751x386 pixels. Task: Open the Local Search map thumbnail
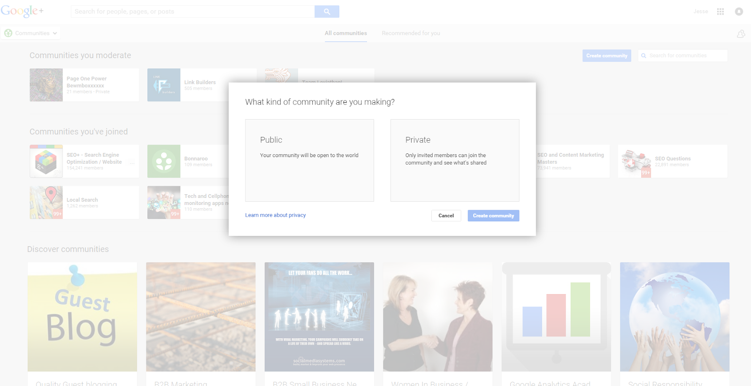click(46, 203)
